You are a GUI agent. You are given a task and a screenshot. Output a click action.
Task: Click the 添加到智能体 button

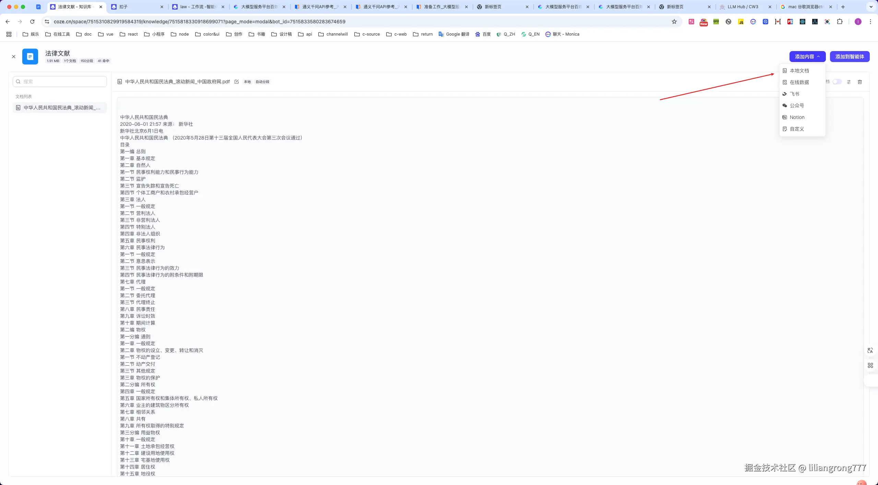point(849,57)
